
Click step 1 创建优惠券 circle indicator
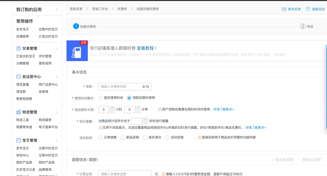click(76, 26)
